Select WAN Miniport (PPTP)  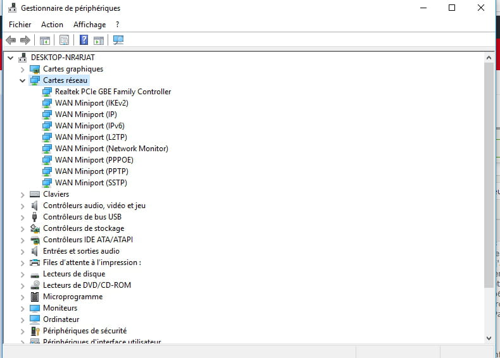click(92, 171)
